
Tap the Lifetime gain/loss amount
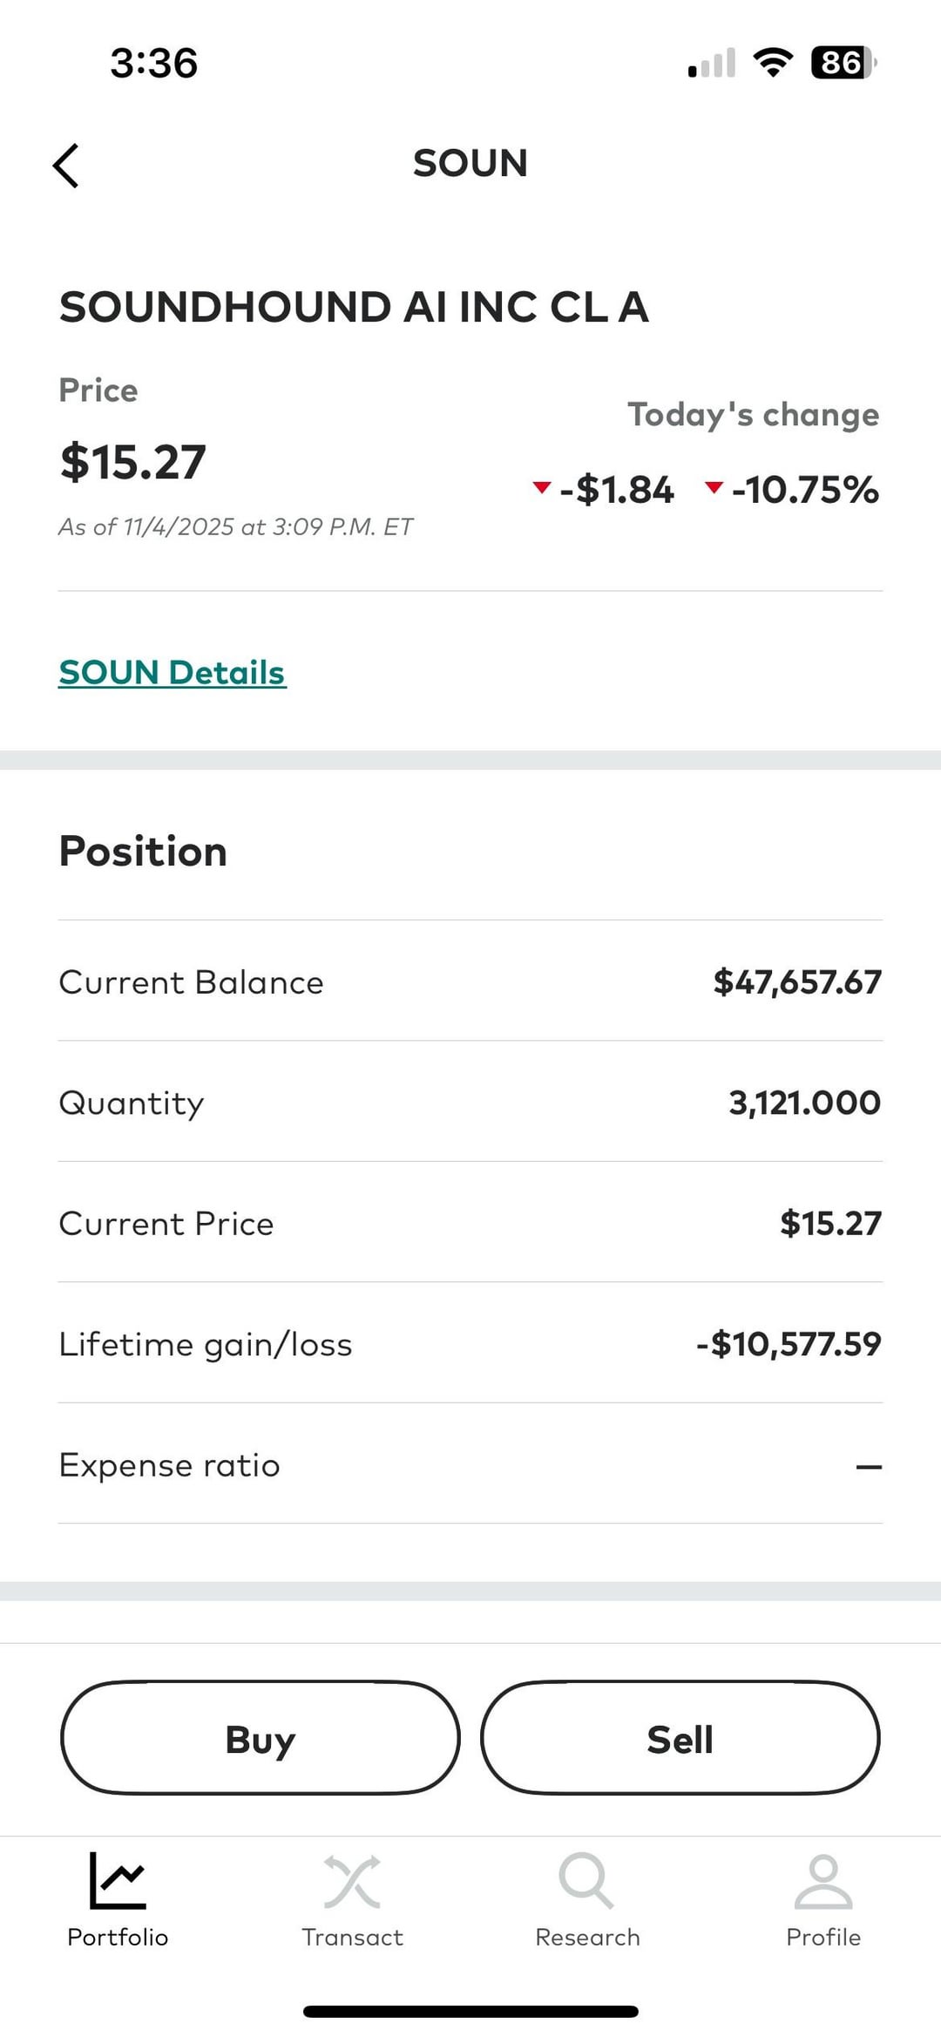tap(789, 1344)
